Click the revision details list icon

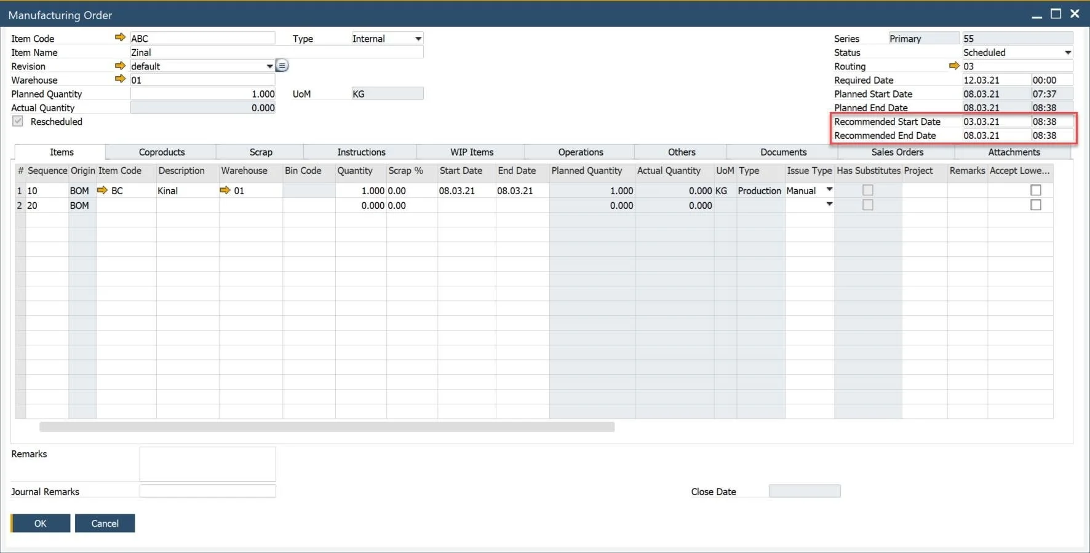282,66
